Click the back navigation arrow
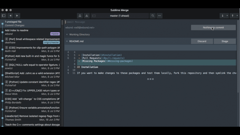This screenshot has width=240, height=135. [x=10, y=16]
